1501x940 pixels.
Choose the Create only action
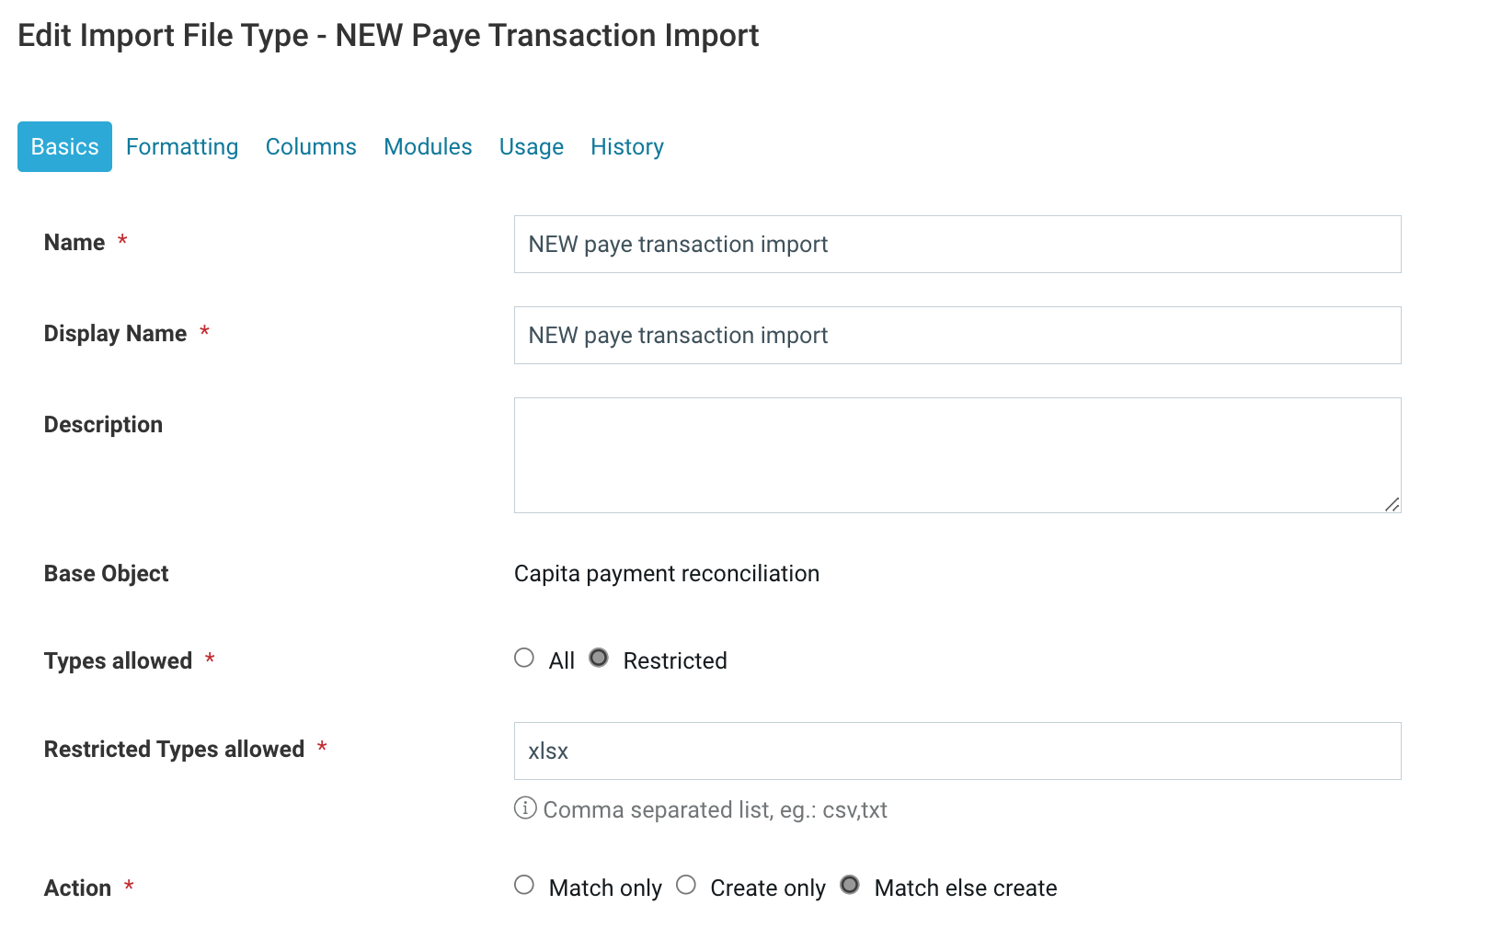tap(686, 886)
